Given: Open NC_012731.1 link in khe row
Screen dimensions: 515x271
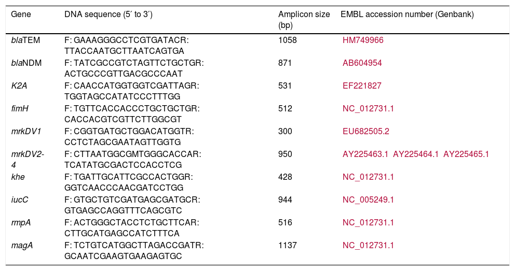Looking at the screenshot, I should click(x=368, y=177).
